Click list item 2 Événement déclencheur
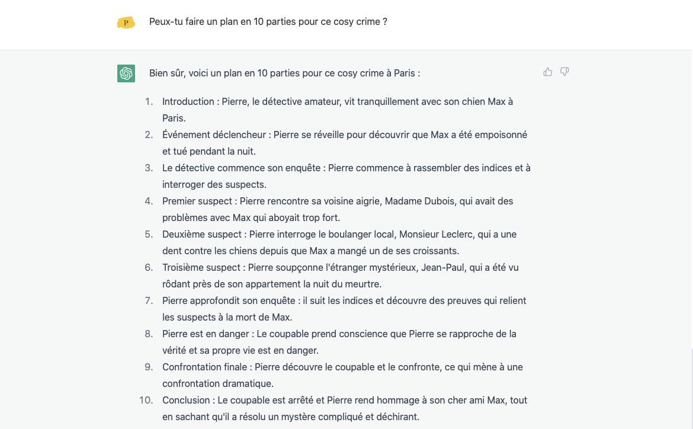Screen dimensions: 693x429 (x=345, y=143)
